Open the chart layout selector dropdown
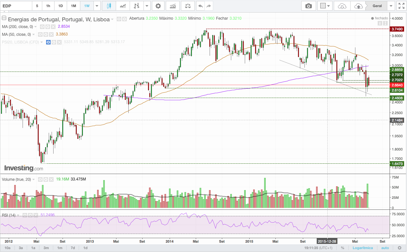This screenshot has width=407, height=252. pos(324,6)
